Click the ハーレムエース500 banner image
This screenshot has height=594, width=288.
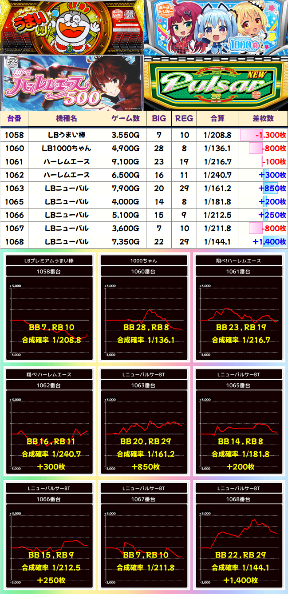[x=72, y=82]
